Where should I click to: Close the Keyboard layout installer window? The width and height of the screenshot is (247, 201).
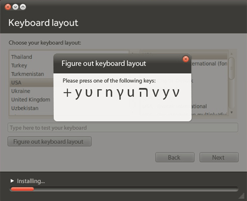click(8, 7)
